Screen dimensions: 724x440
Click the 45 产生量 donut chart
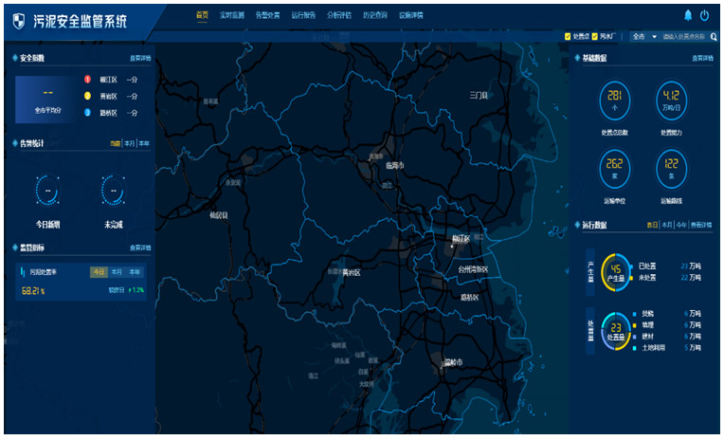tap(615, 271)
